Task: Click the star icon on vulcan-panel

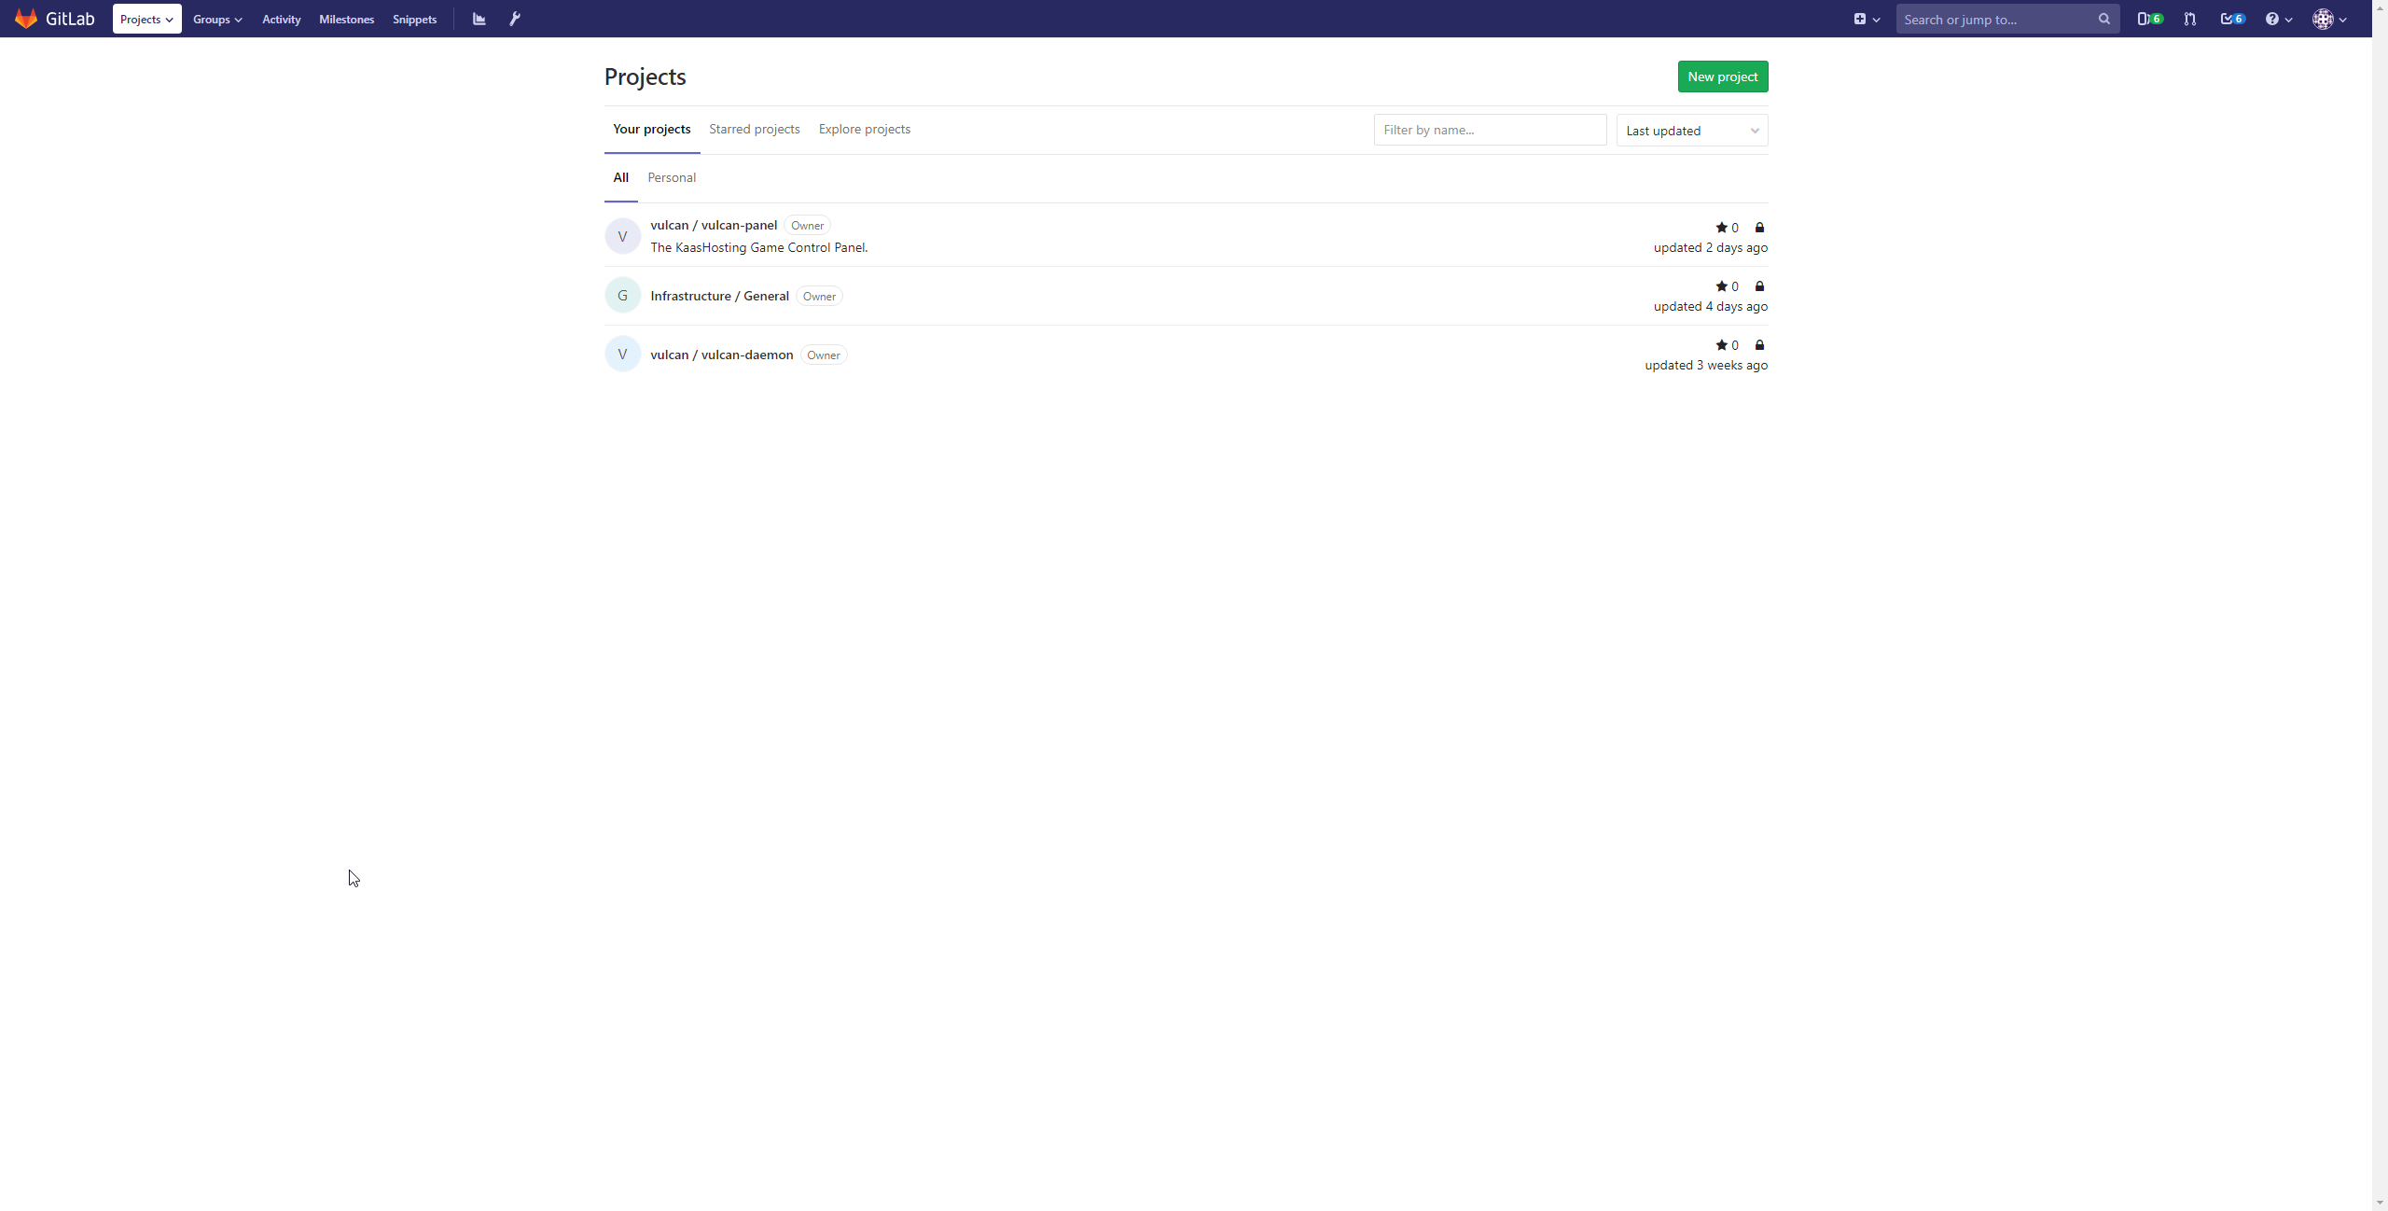Action: point(1721,228)
